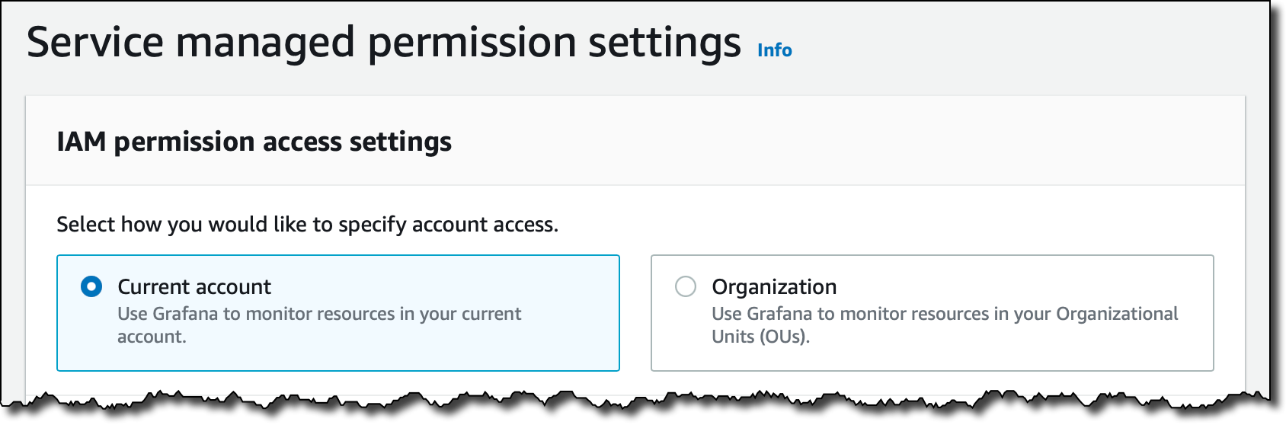Click the "Units (OUs)." text in the Organization tile
The height and width of the screenshot is (425, 1286).
click(x=760, y=337)
